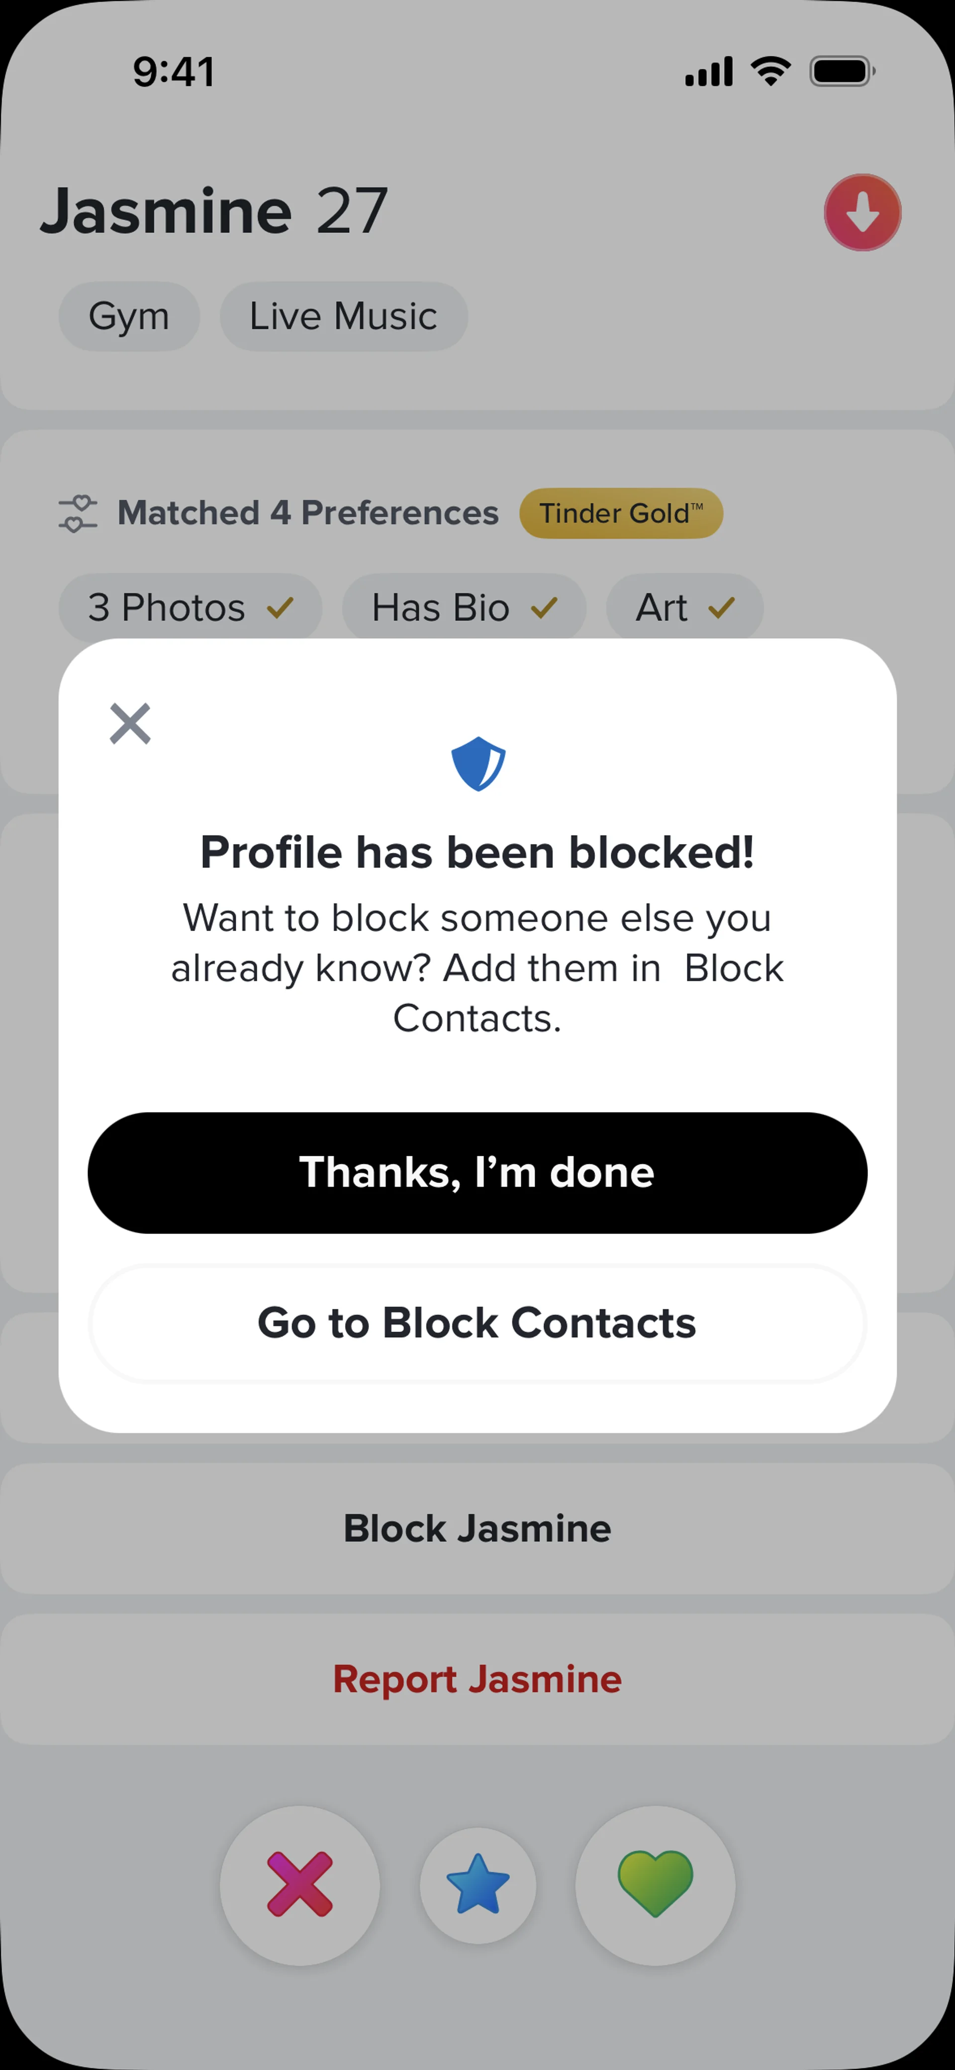
Task: Select the Gym interest chip
Action: click(x=129, y=316)
